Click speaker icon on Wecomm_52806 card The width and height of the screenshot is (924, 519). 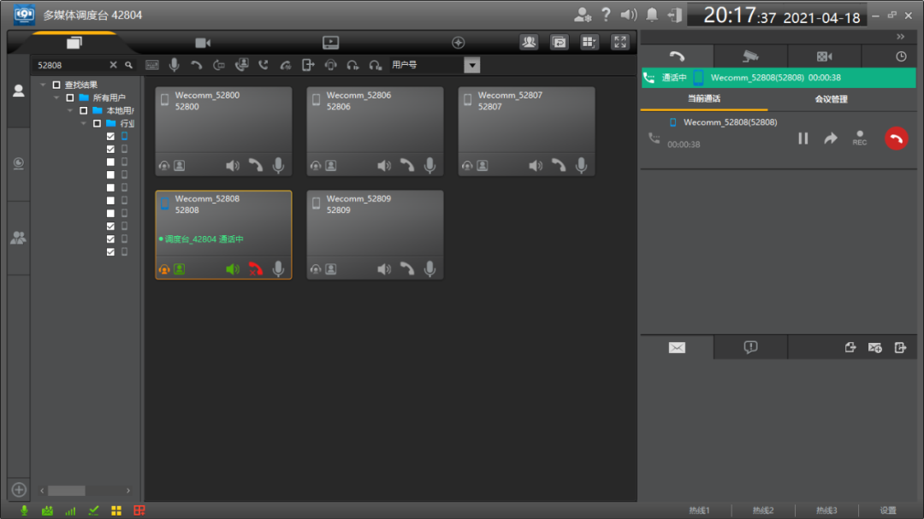tap(384, 166)
